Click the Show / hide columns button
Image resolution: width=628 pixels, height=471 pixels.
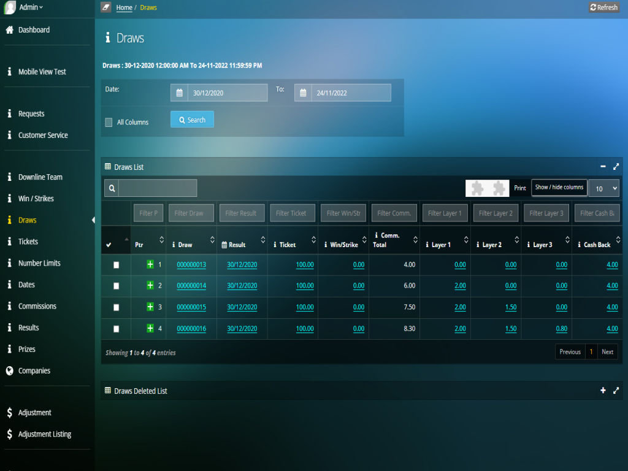pyautogui.click(x=559, y=188)
